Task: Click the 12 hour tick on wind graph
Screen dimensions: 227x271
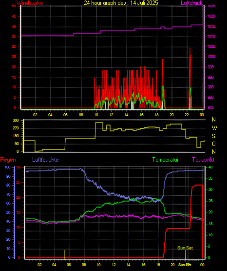Action: tap(111, 115)
